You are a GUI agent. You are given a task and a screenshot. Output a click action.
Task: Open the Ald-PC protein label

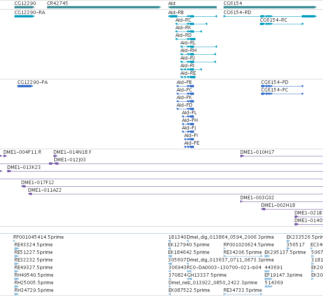pyautogui.click(x=184, y=90)
